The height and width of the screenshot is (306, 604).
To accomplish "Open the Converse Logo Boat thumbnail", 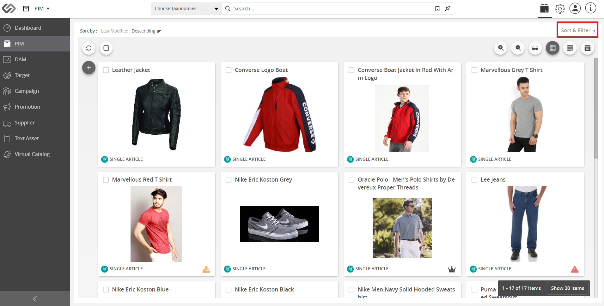I will point(279,114).
